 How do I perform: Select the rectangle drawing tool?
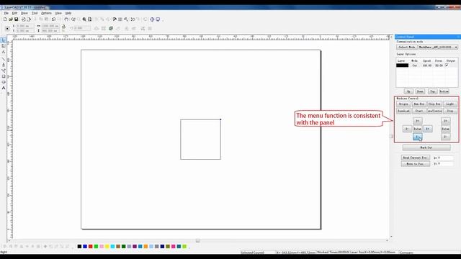[x=4, y=76]
